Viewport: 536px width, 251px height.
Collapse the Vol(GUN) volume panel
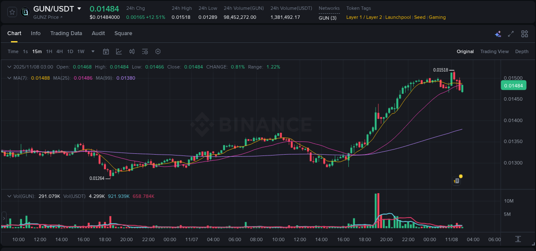[9, 196]
